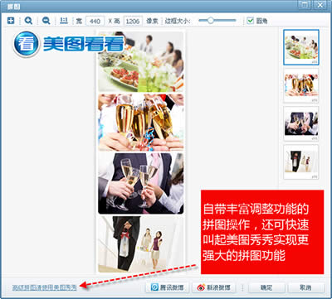Select the gift bag thumbnail in sidebar

tap(301, 162)
